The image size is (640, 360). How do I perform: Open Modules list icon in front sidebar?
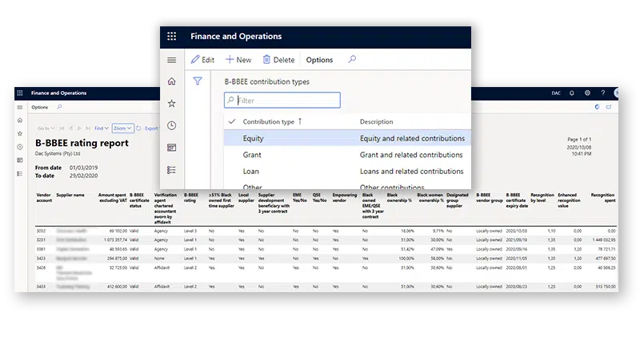(171, 170)
